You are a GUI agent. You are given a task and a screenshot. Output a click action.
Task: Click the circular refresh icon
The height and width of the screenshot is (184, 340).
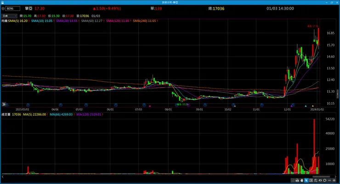[324, 180]
